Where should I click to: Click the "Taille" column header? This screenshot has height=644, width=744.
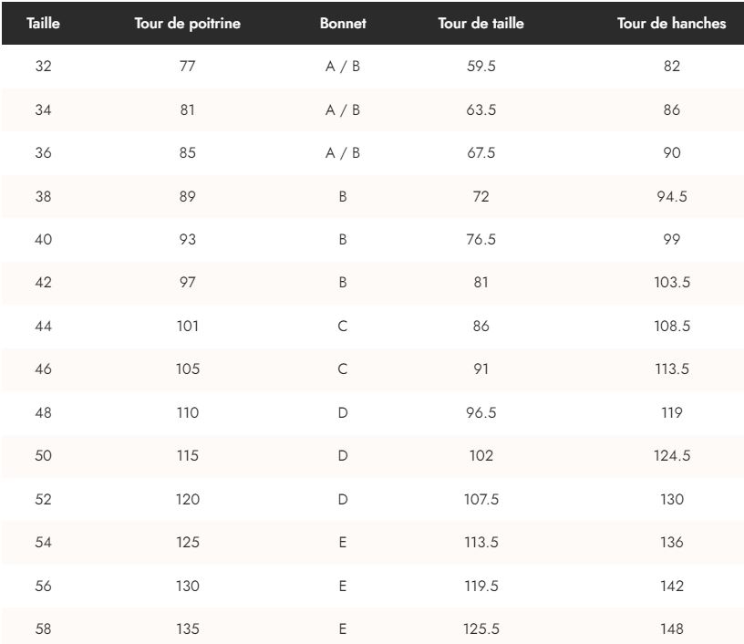(44, 24)
